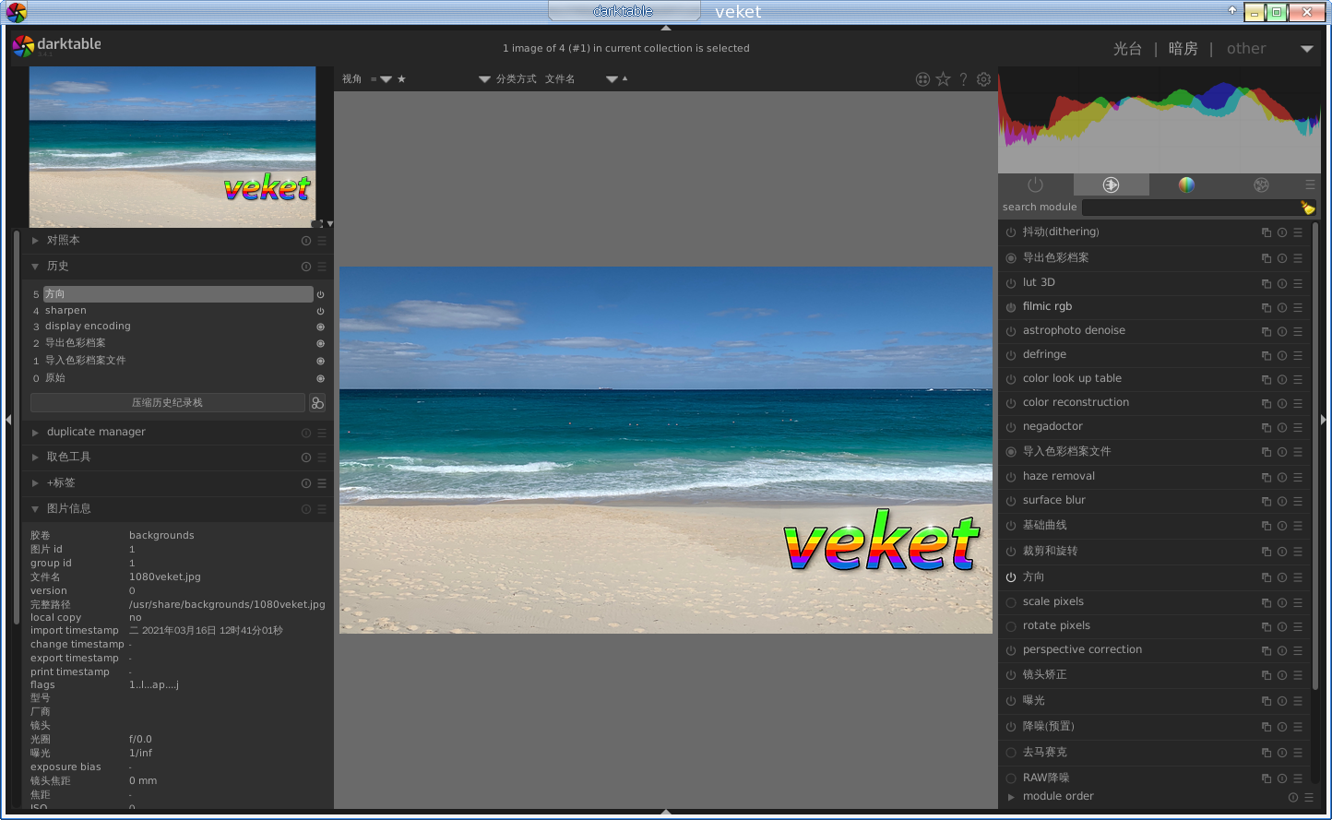Click the histogram display
Screen dimensions: 1332x820
pyautogui.click(x=1160, y=120)
